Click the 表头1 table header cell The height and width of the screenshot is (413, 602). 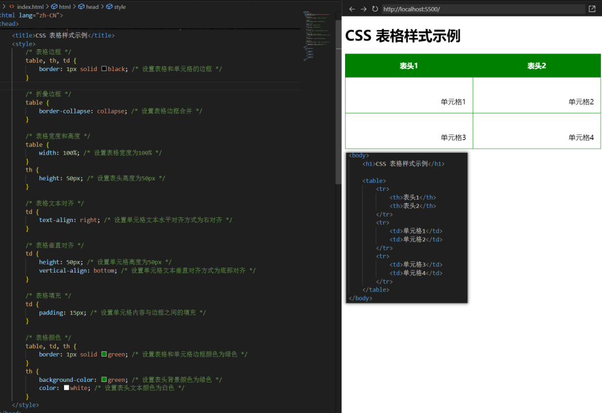click(409, 66)
